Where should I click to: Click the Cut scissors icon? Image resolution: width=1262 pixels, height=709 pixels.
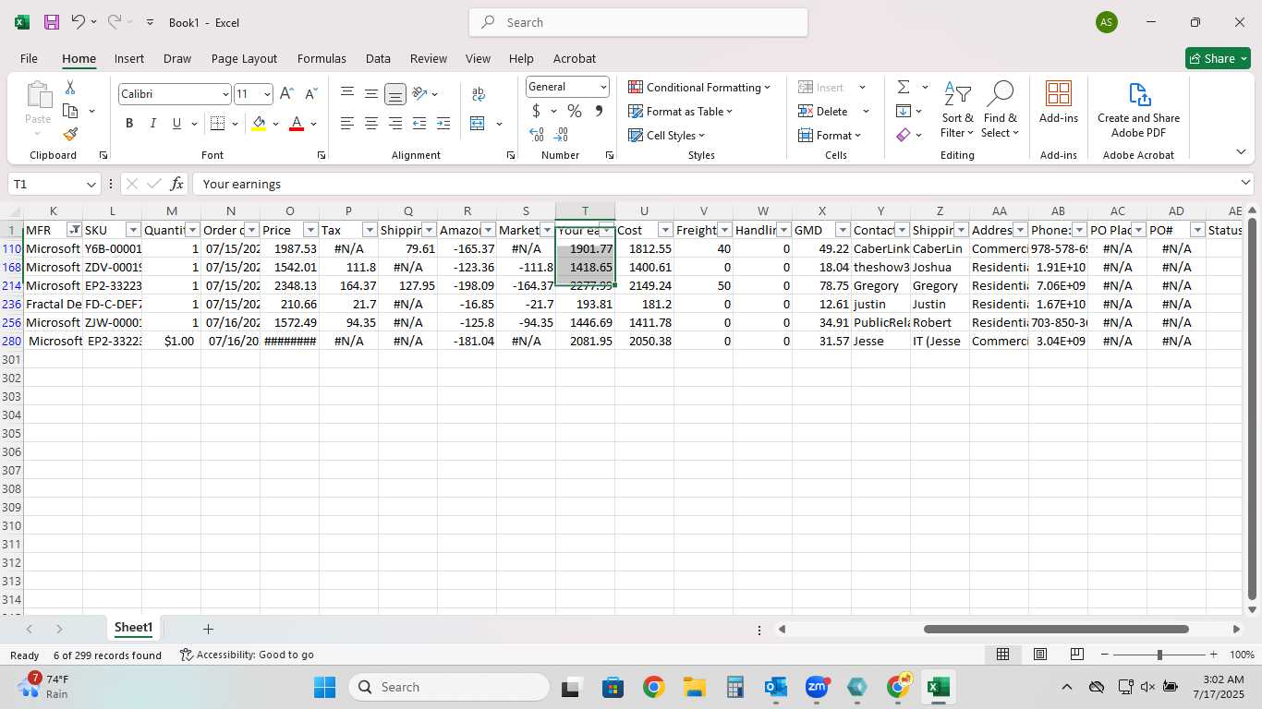pos(70,88)
